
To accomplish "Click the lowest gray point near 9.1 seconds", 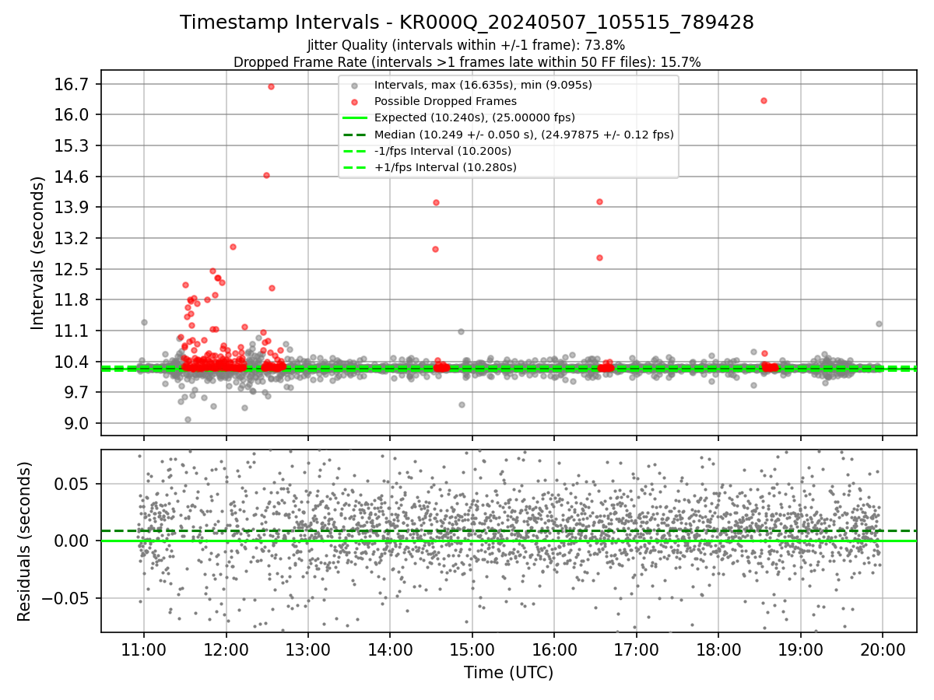I will pos(188,419).
